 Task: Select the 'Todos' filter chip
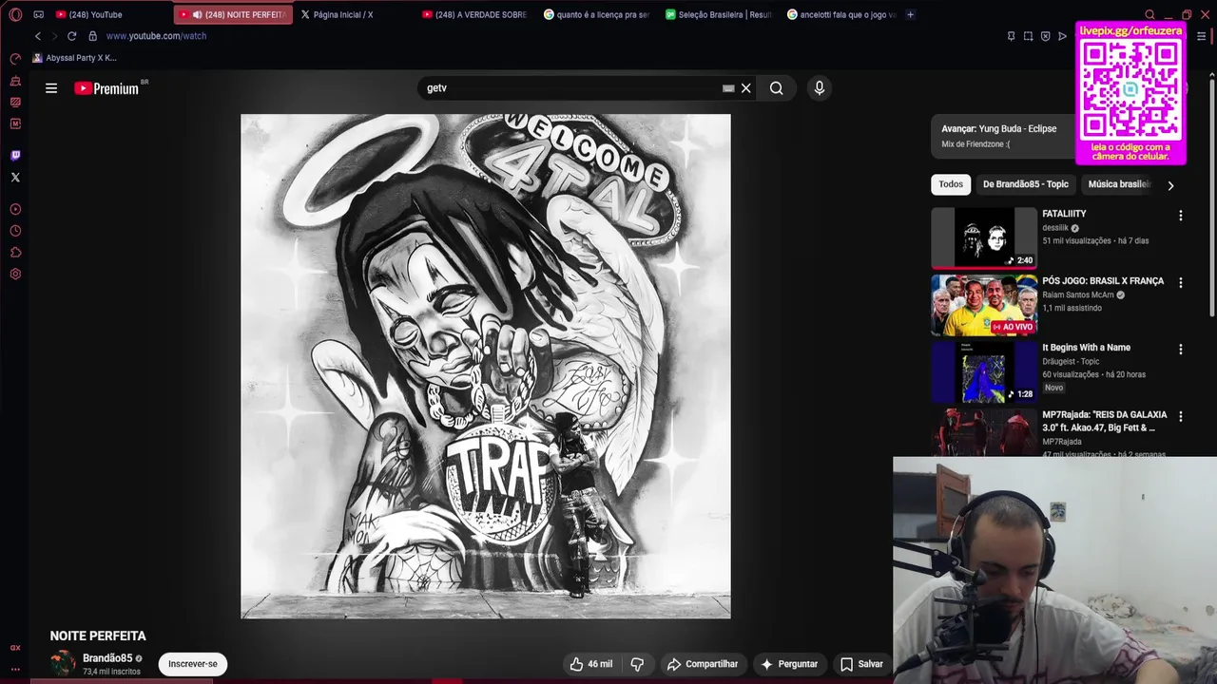951,184
